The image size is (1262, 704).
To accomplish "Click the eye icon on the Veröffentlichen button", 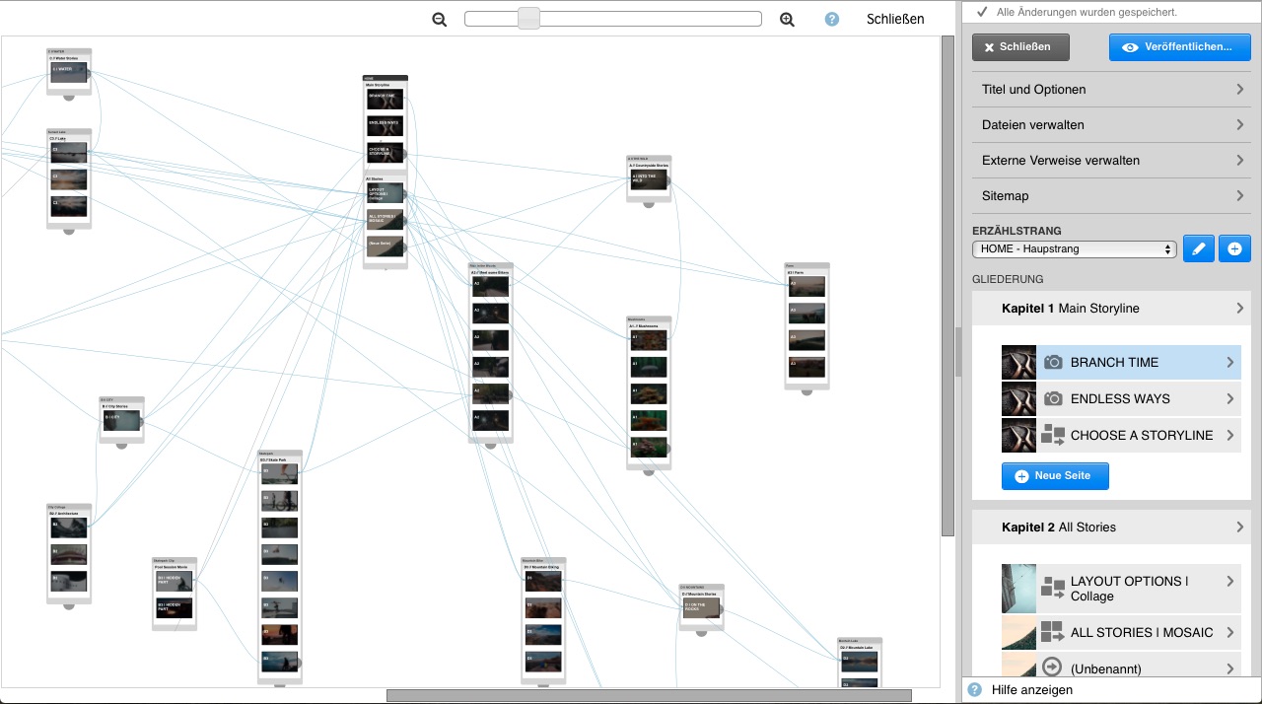I will point(1130,46).
